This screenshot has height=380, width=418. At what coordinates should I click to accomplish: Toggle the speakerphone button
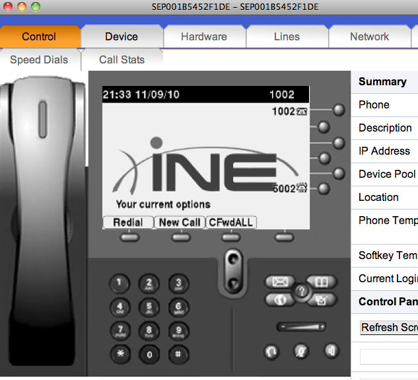click(x=331, y=350)
